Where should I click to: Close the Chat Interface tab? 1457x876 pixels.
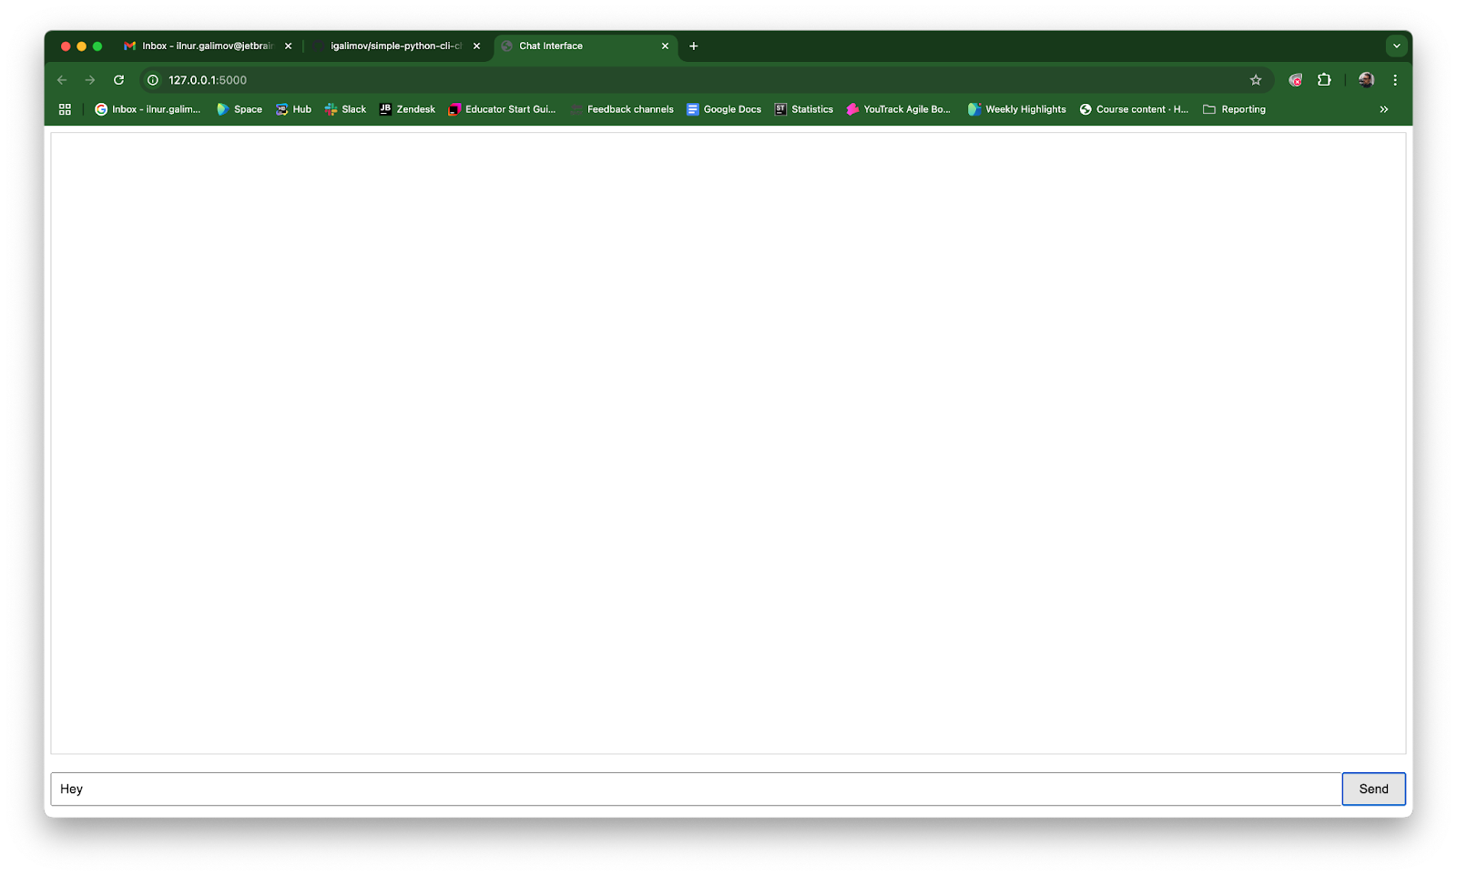point(665,46)
